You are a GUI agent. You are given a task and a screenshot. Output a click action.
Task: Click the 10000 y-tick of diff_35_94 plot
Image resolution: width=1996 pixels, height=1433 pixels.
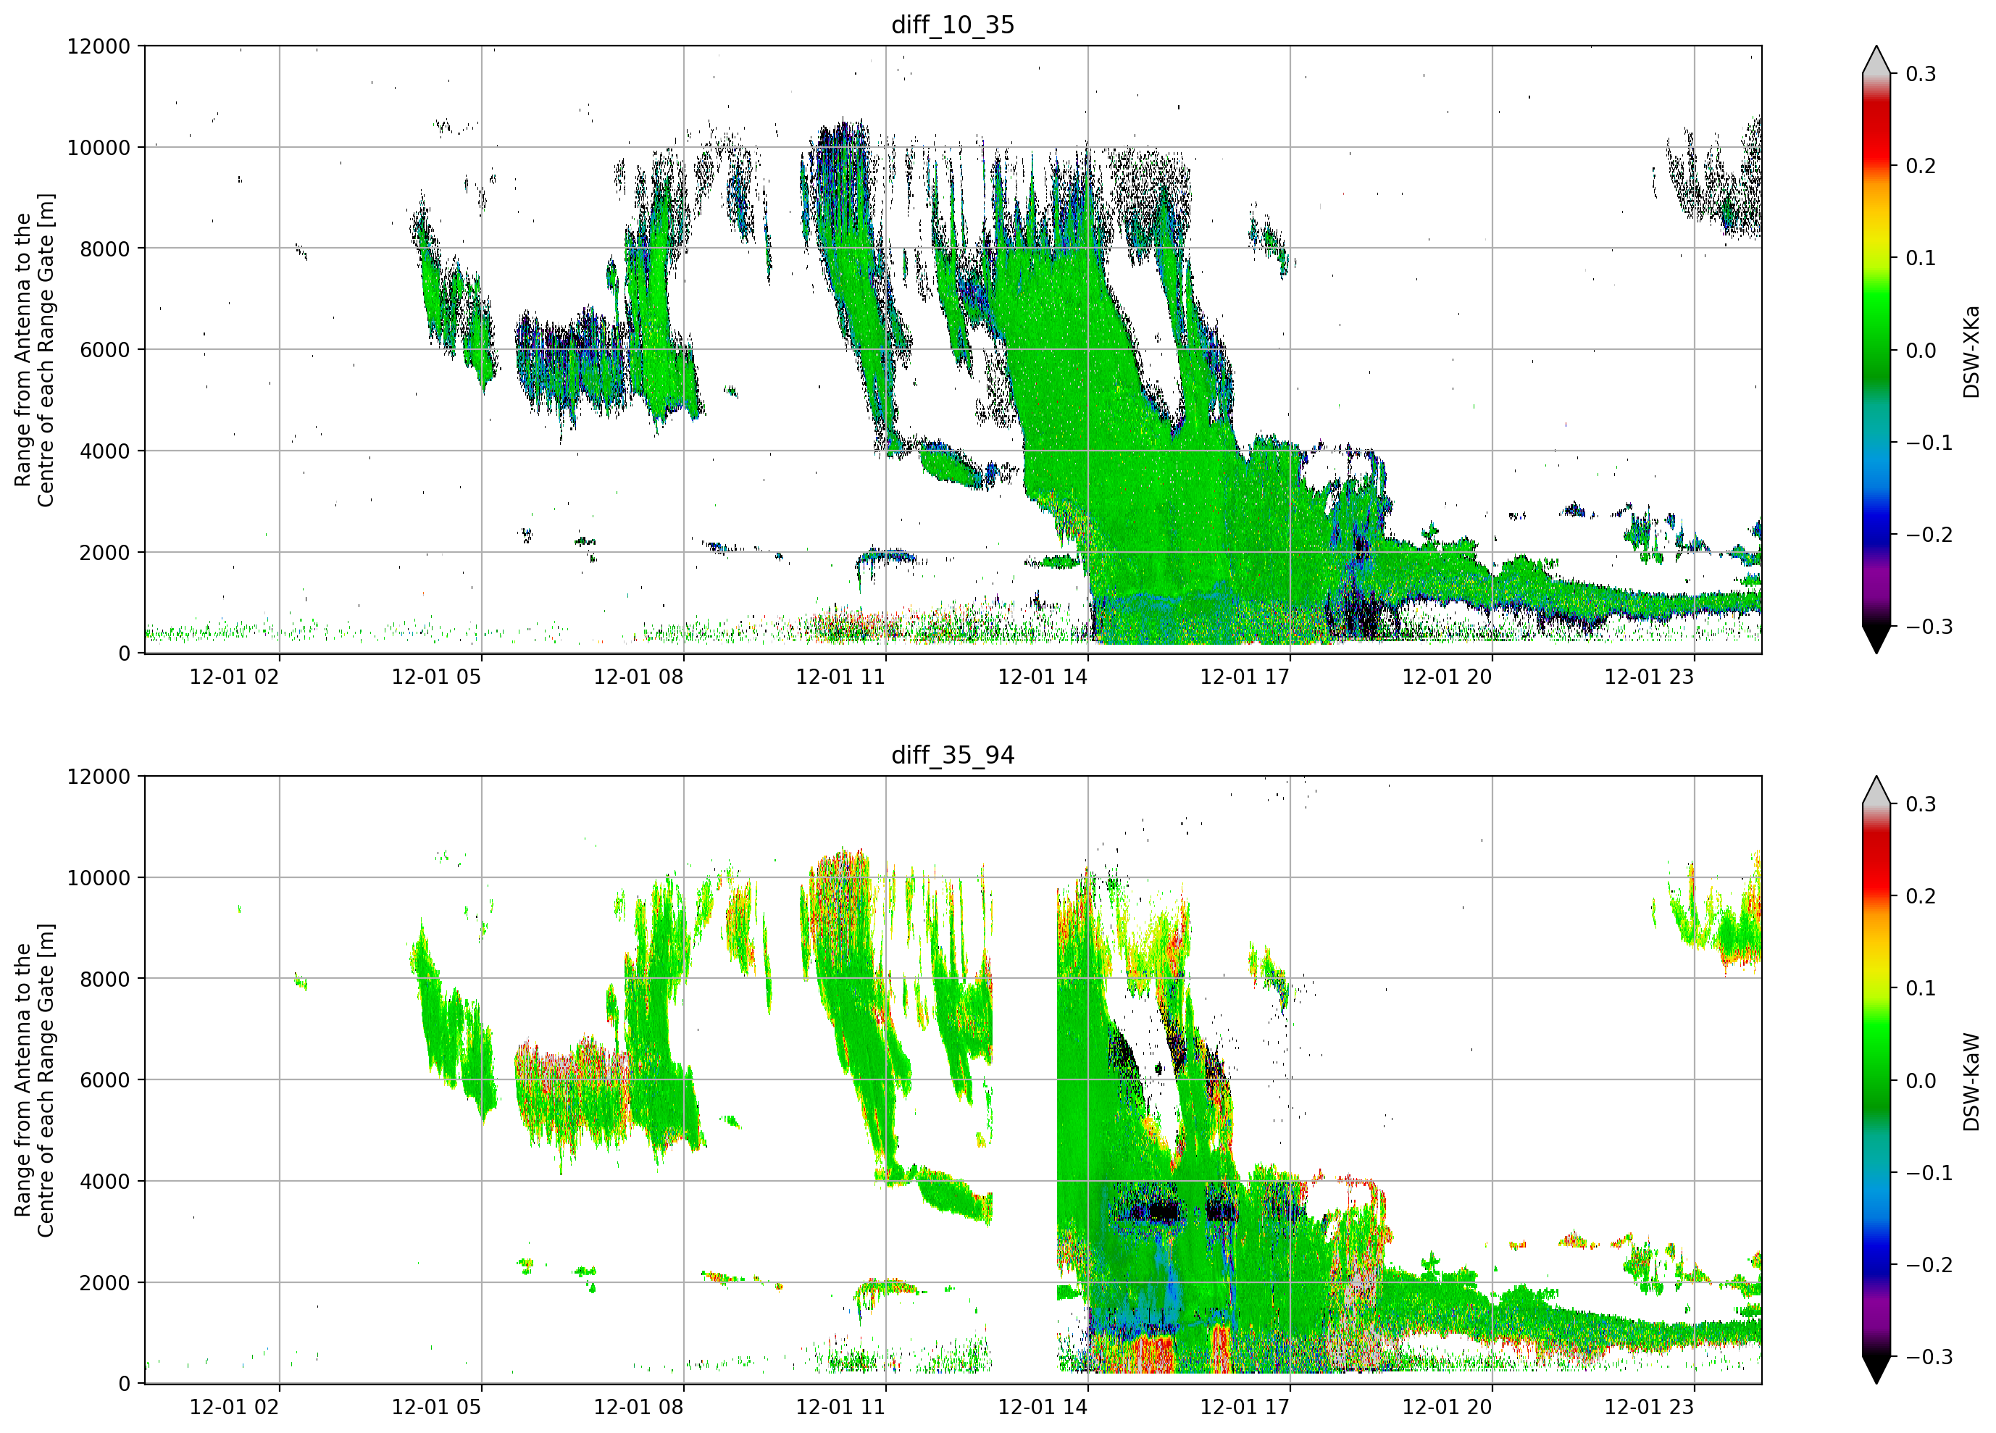(99, 879)
